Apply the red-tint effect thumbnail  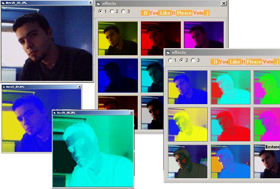tap(161, 38)
